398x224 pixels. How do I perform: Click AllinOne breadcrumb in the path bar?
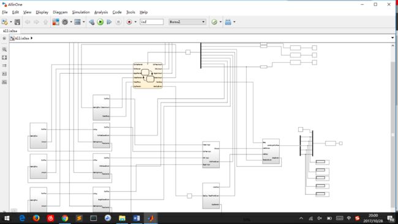[22, 38]
